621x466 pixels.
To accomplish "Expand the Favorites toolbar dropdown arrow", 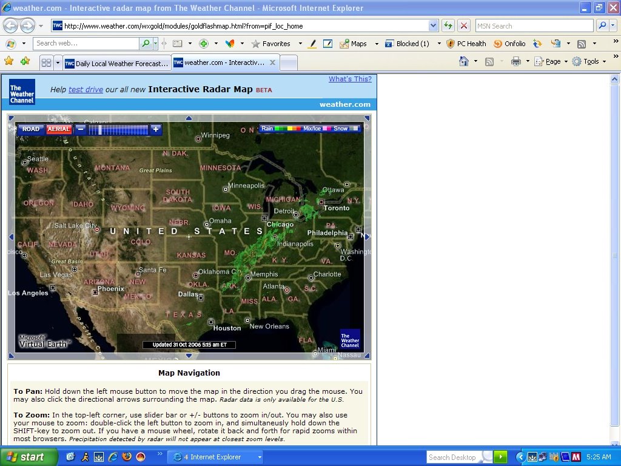I will [x=300, y=44].
